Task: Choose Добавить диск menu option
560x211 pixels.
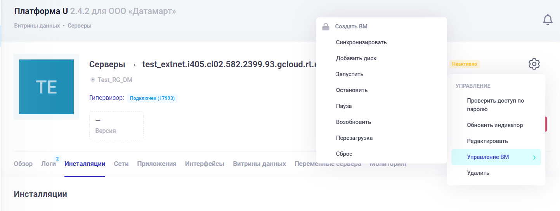Action: click(356, 58)
